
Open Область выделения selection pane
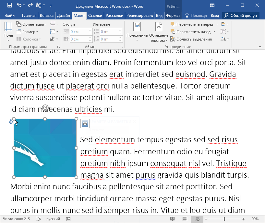click(191, 39)
